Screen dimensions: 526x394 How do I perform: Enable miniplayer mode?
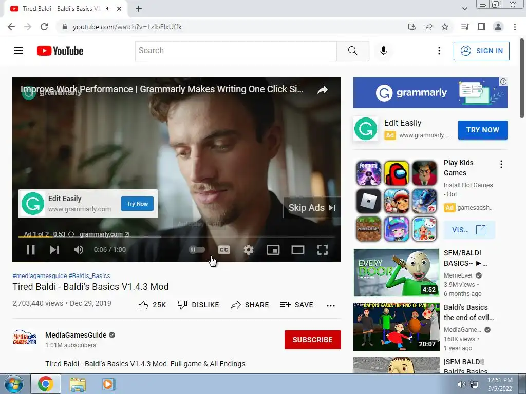point(273,250)
